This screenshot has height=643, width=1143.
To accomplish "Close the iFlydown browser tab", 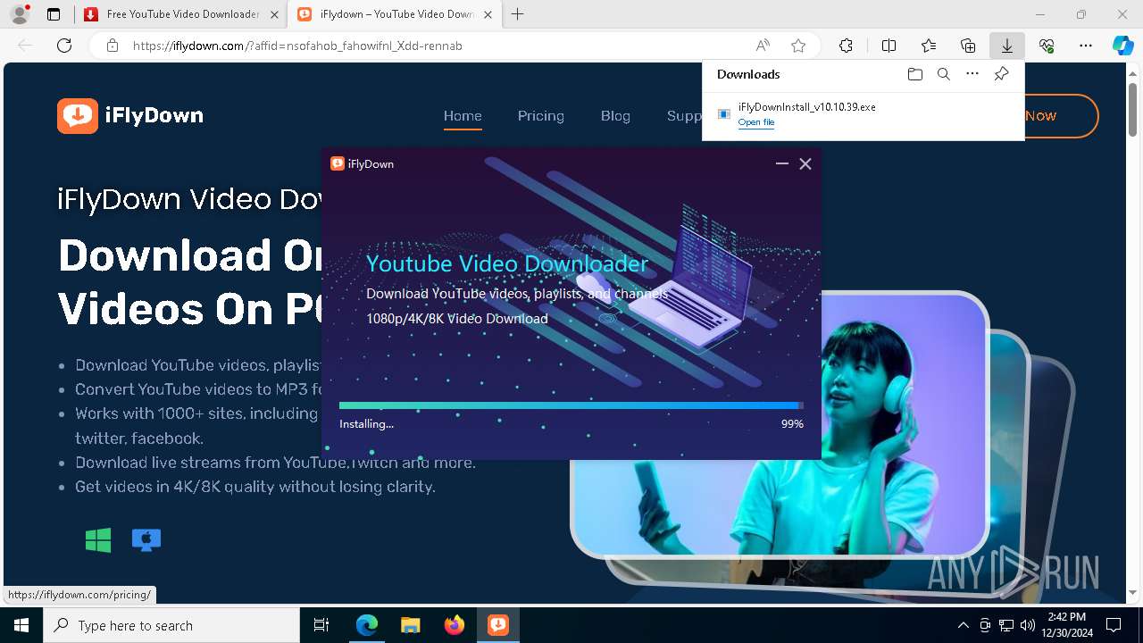I will 488,14.
